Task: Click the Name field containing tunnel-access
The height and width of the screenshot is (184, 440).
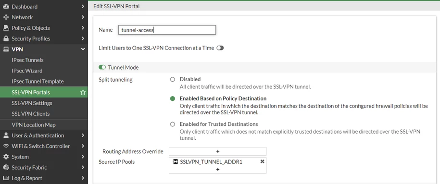Action: pyautogui.click(x=167, y=30)
